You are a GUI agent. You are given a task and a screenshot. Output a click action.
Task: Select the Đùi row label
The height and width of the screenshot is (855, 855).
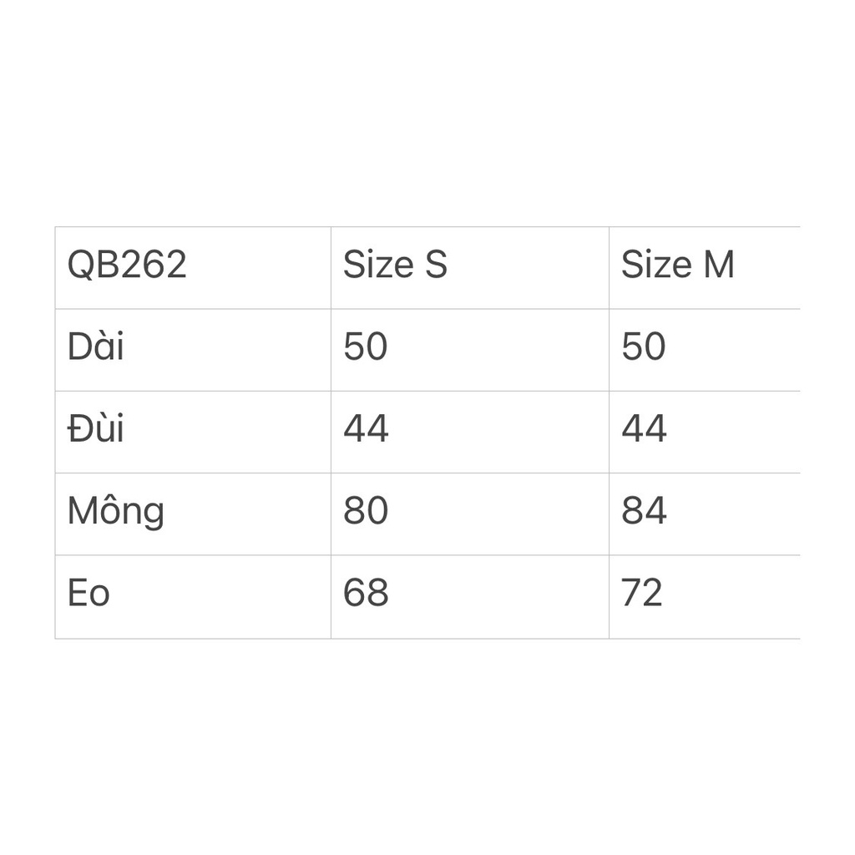(x=96, y=429)
